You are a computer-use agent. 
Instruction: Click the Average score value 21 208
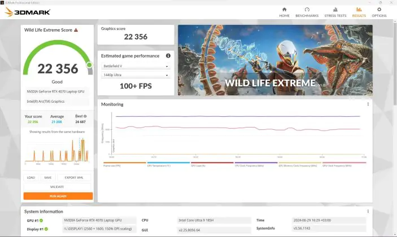pos(56,122)
